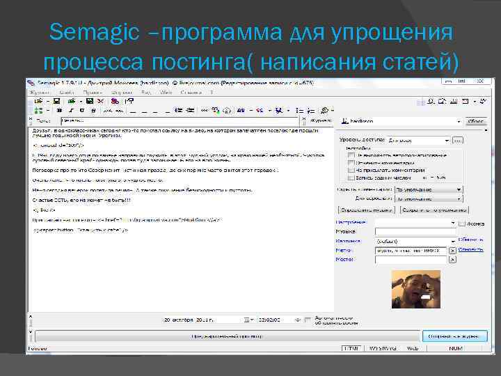Image resolution: width=501 pixels, height=376 pixels.
Task: Toggle the checkbox next to Настроение dropdown
Action: pyautogui.click(x=461, y=224)
